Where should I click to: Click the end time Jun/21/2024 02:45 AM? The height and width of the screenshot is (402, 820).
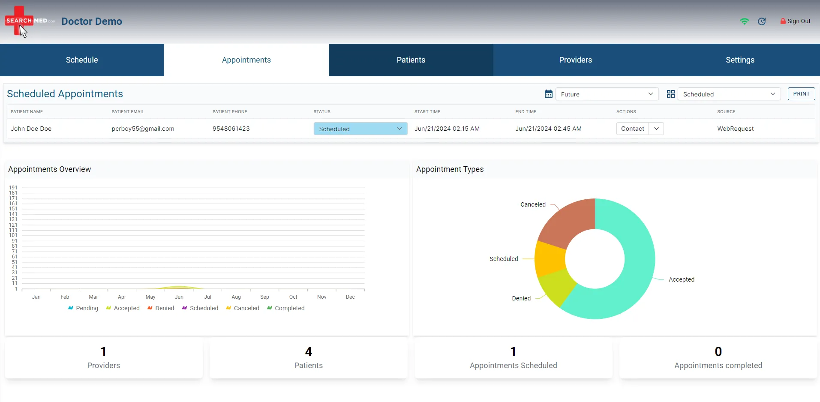click(x=549, y=129)
